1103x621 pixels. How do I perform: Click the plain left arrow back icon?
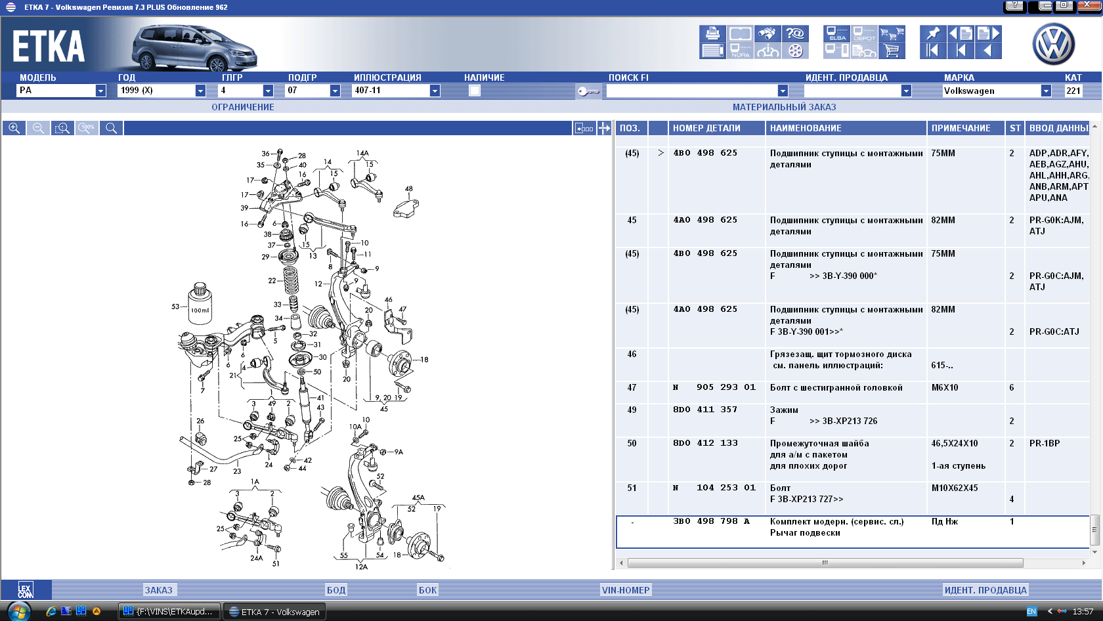[x=988, y=51]
